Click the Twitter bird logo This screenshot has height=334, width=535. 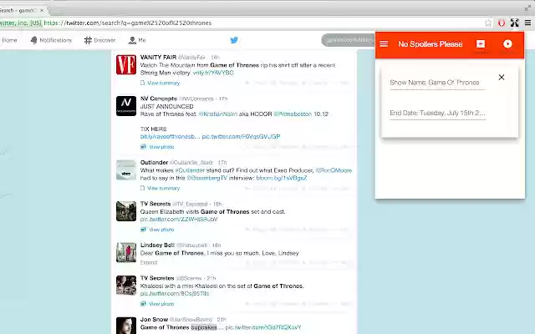(234, 40)
